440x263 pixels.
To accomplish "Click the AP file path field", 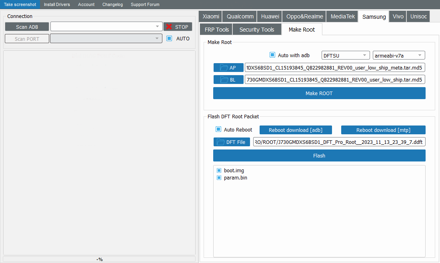I will click(335, 68).
